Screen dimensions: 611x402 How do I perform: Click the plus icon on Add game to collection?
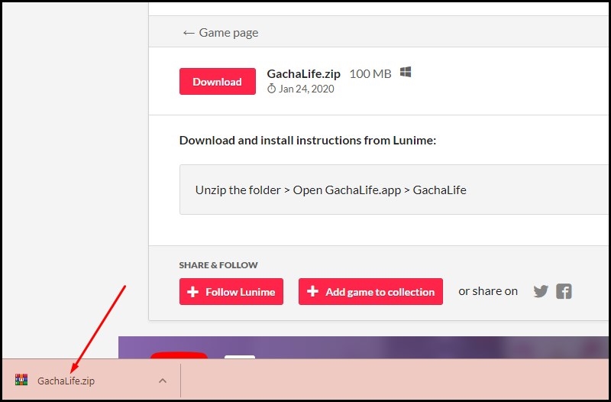coord(312,291)
